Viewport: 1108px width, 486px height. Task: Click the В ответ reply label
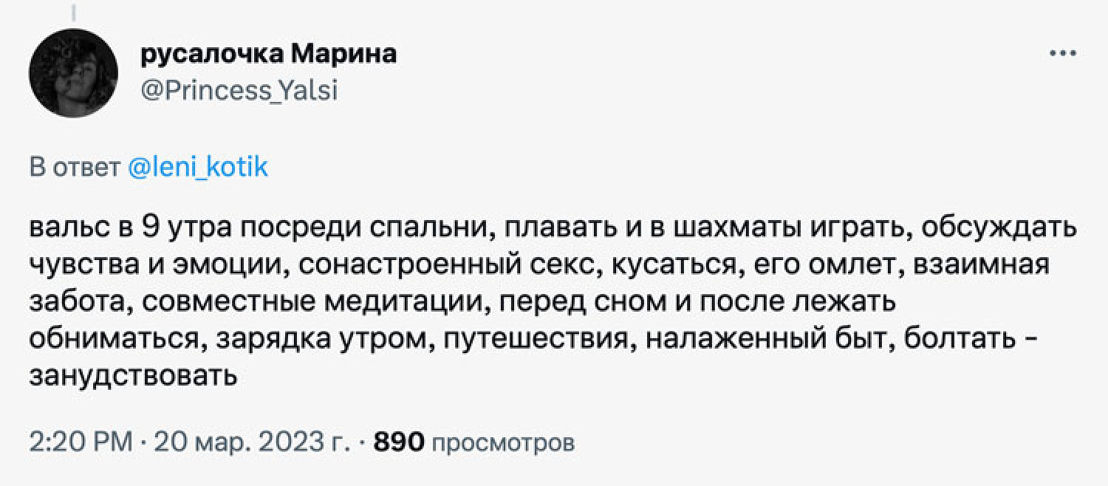[x=75, y=168]
